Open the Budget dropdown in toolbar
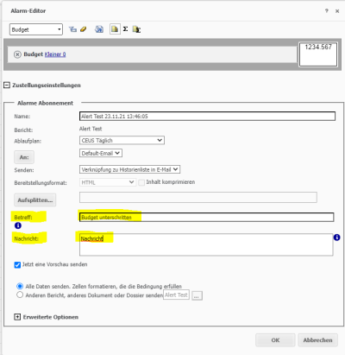The height and width of the screenshot is (355, 345). coord(36,29)
